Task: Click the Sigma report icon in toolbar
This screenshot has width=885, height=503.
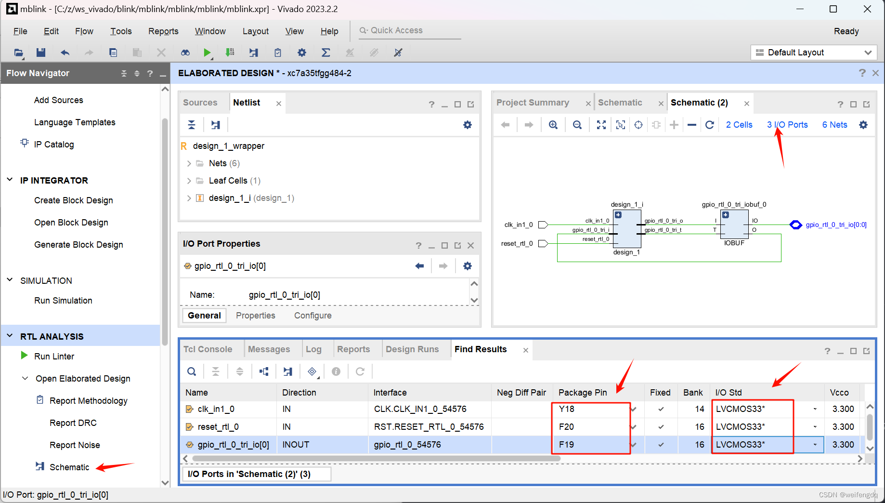Action: click(x=326, y=53)
